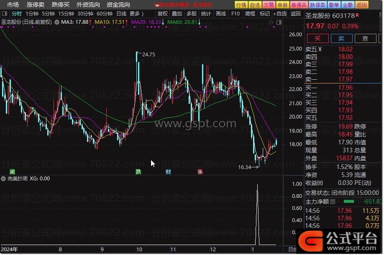The height and width of the screenshot is (255, 384).
Task: Switch to 60分钟 chart period
Action: [x=105, y=14]
